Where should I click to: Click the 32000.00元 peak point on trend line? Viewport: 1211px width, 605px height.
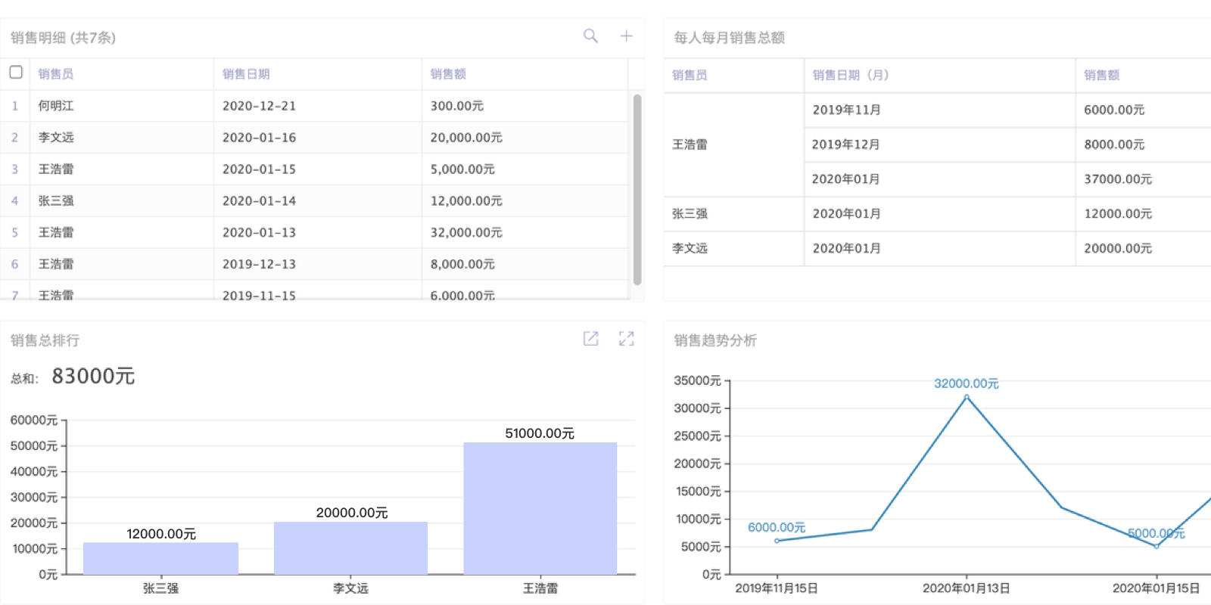pyautogui.click(x=967, y=397)
